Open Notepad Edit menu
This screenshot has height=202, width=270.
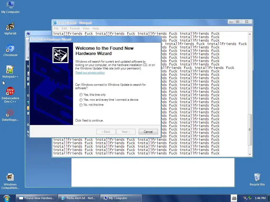(64, 28)
